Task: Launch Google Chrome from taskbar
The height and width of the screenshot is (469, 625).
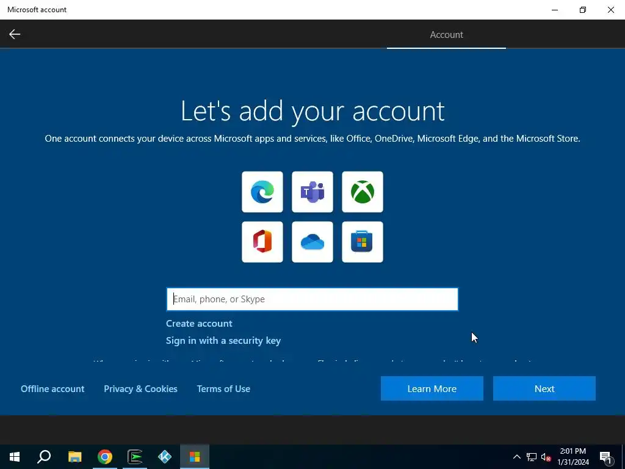Action: [105, 457]
